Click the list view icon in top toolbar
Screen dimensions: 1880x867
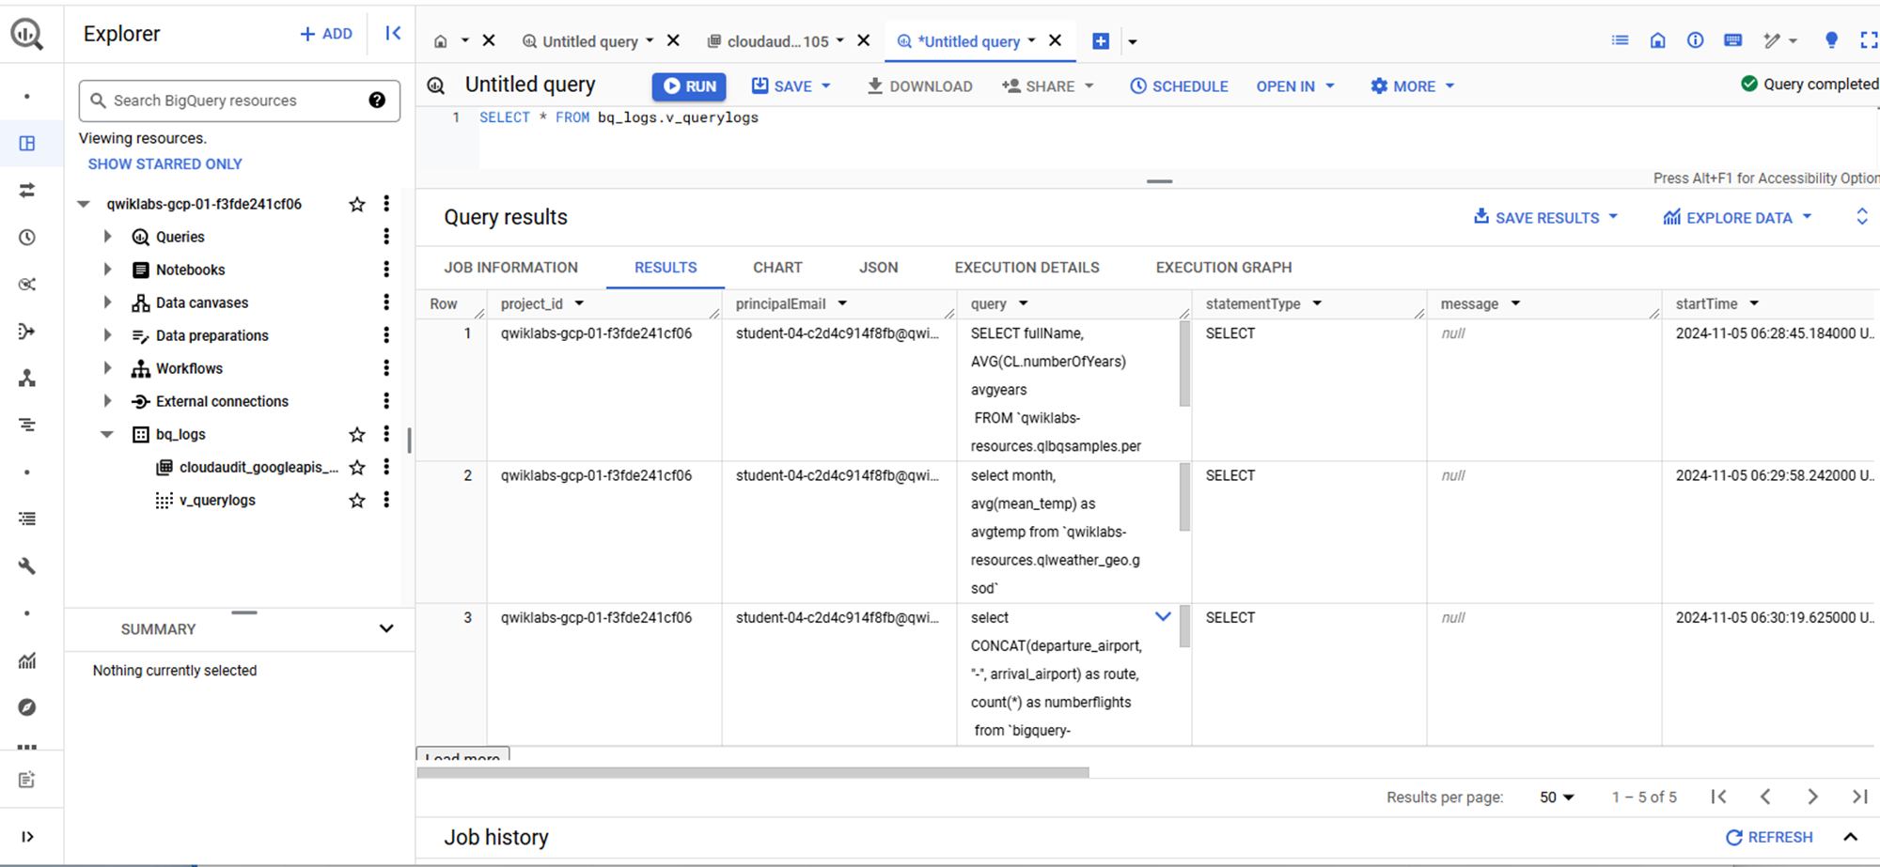pos(1620,40)
